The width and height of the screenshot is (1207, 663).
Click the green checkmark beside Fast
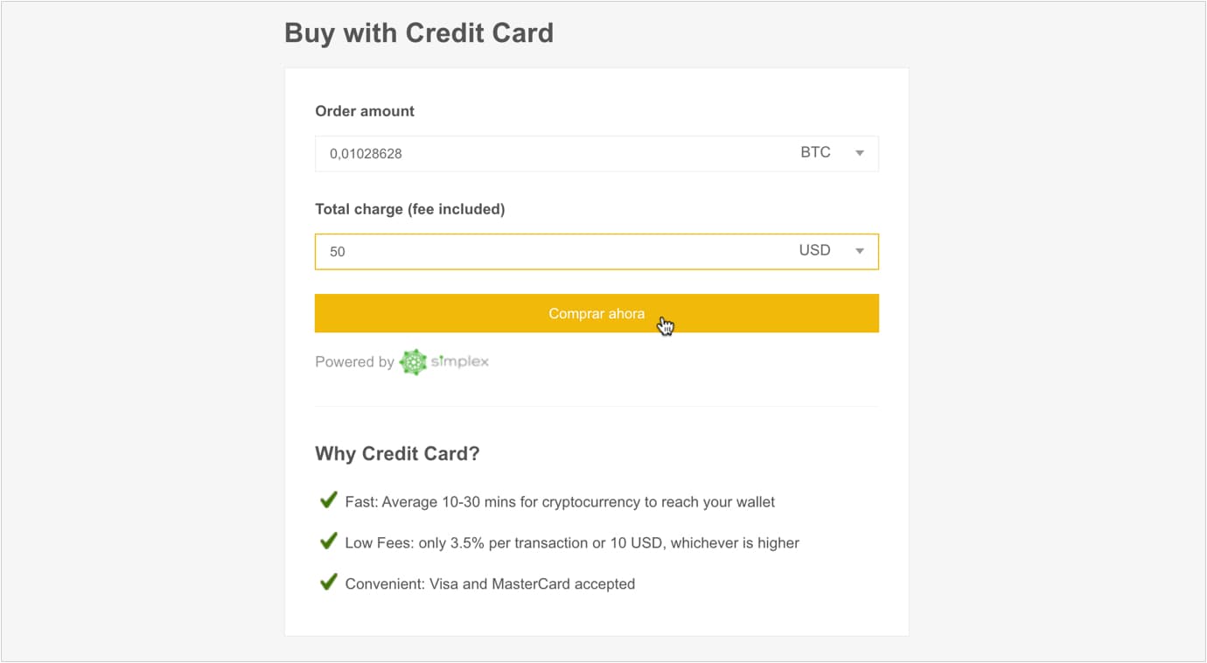coord(328,500)
